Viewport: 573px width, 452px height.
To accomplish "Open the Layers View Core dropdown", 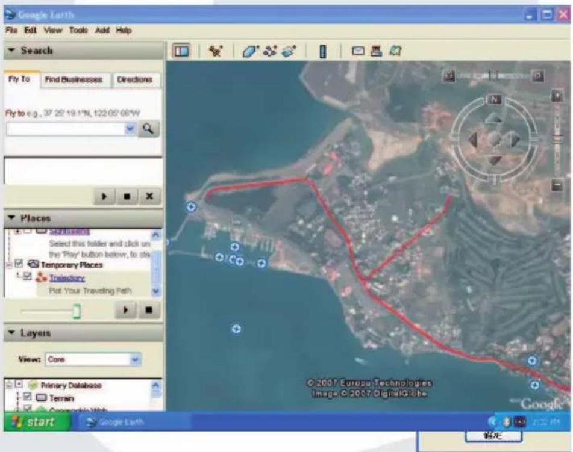I will (x=135, y=360).
